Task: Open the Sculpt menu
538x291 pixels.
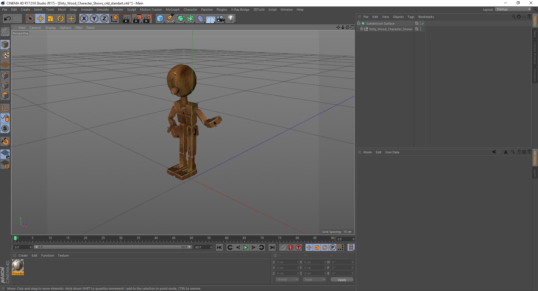Action: (131, 10)
